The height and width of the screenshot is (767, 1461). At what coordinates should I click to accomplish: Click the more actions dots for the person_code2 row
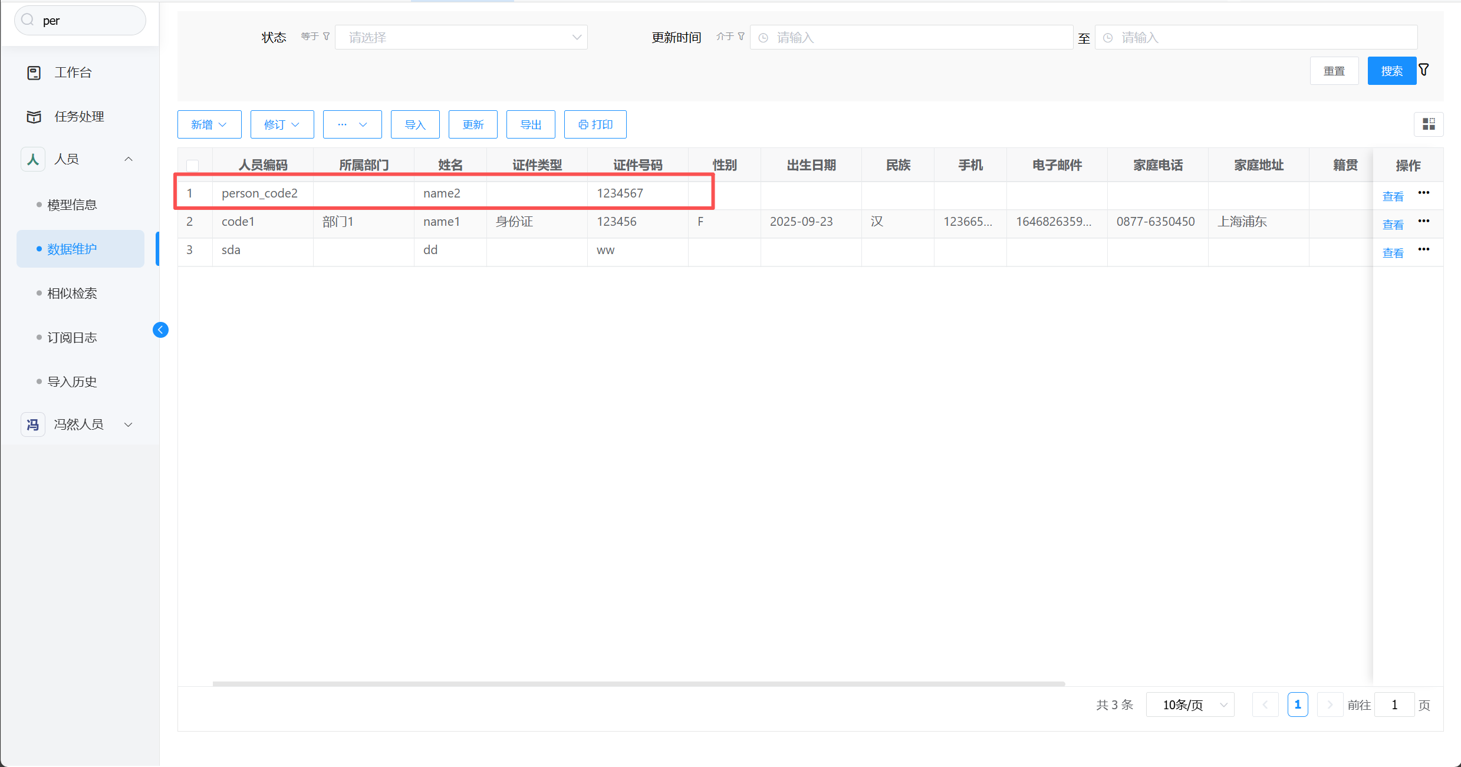[x=1424, y=193]
